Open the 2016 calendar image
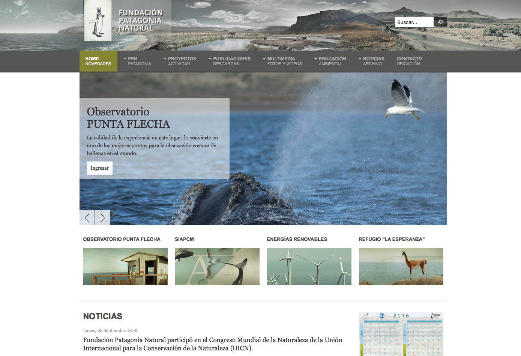Image resolution: width=521 pixels, height=356 pixels. coord(401,334)
